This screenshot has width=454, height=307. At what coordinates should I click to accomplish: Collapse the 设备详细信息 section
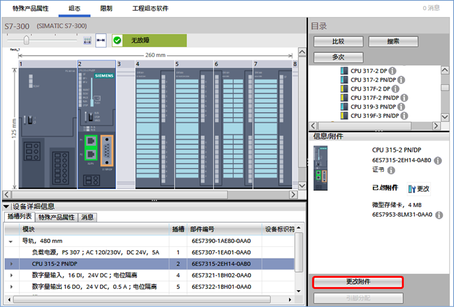pyautogui.click(x=6, y=207)
